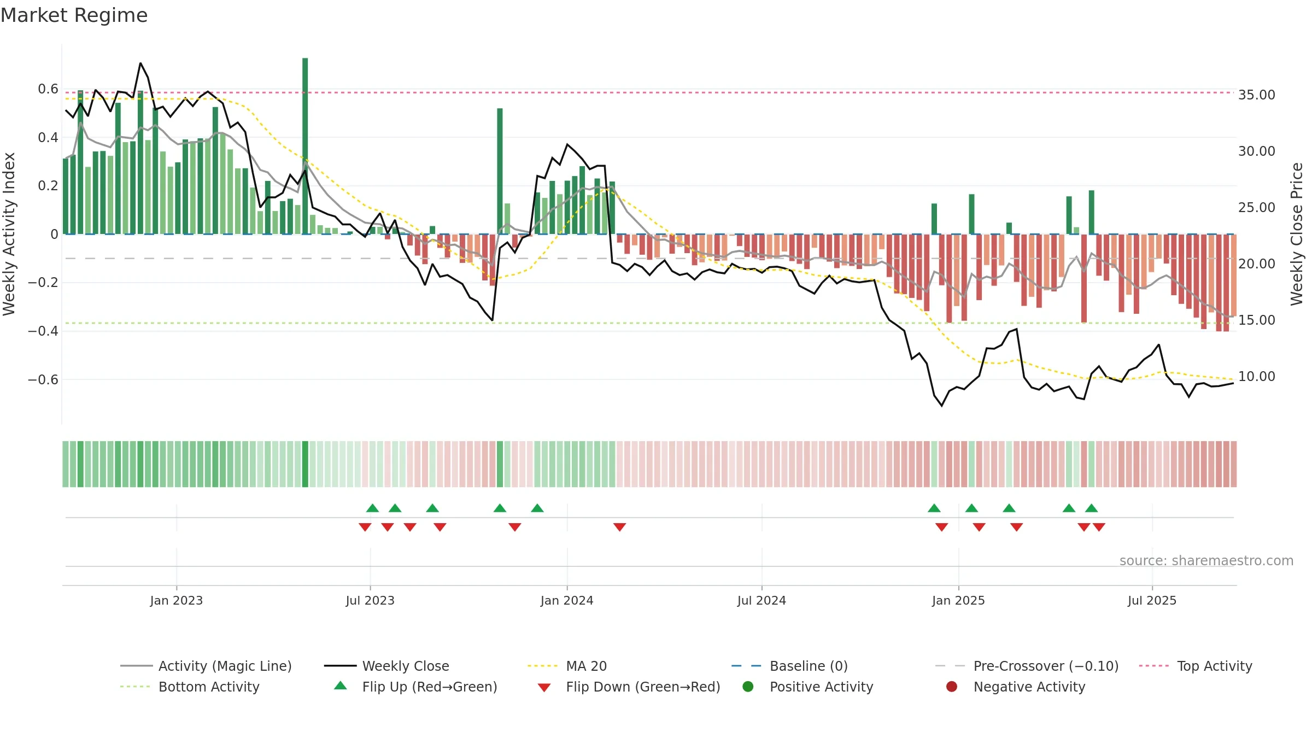Toggle the Flip Down (Green→Red) legend entry
Screen dimensions: 1312x738
click(629, 687)
